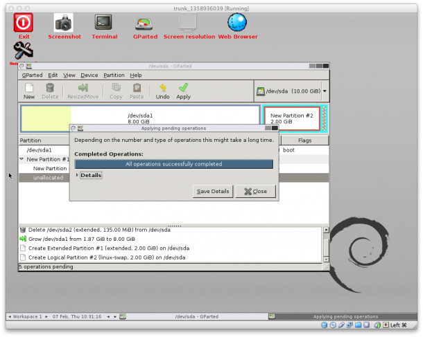The width and height of the screenshot is (423, 337).
Task: Select New Partition #2 block in disk map
Action: coord(292,118)
